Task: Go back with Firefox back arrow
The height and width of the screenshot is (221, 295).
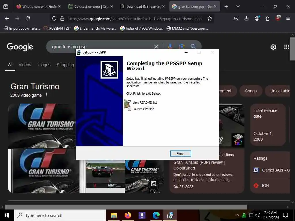Action: pos(7,18)
